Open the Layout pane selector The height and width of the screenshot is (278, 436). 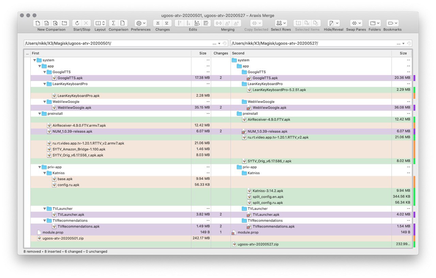coord(100,23)
